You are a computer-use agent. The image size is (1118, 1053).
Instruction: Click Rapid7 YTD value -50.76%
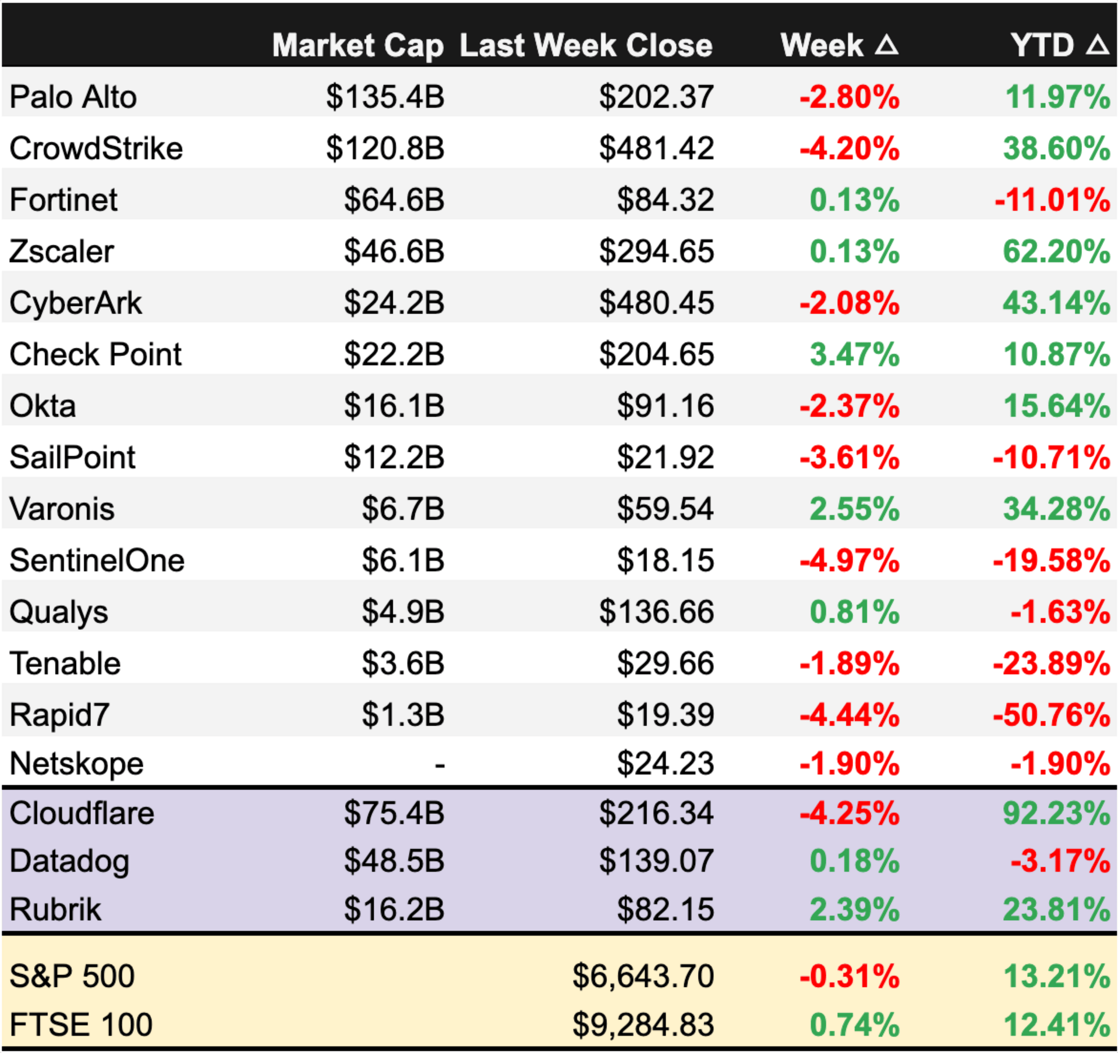click(1052, 715)
